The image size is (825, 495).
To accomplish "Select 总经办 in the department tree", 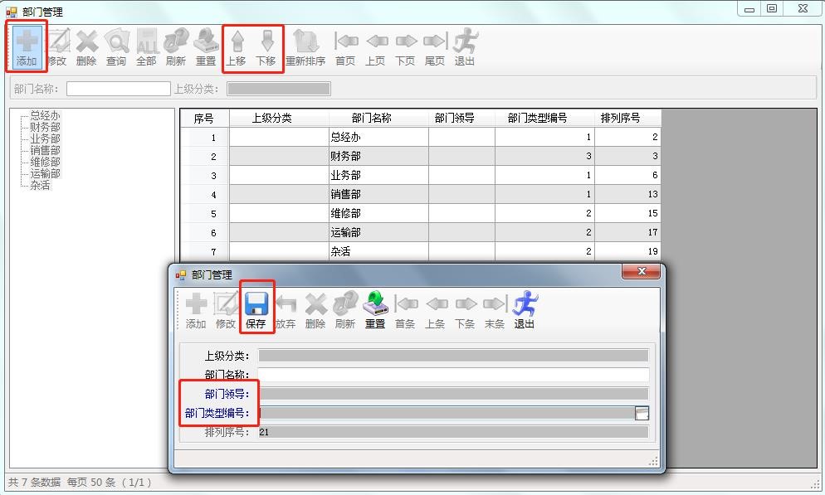I will pos(46,115).
